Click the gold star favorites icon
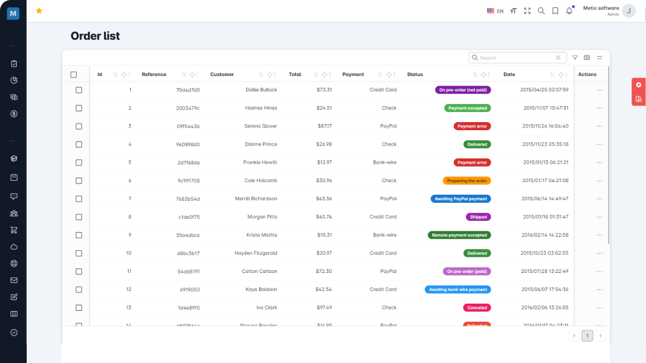The image size is (646, 363). [x=39, y=11]
